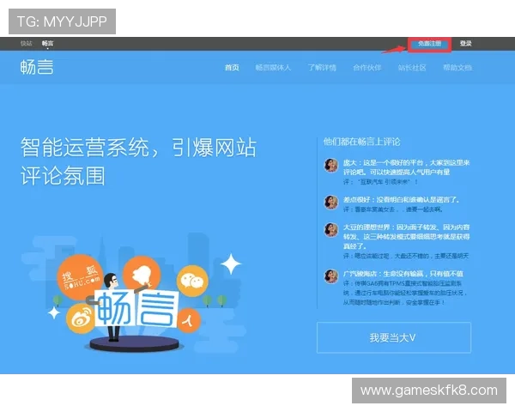Screen dimensions: 515x412
Task: Open the 鹿大 comment text
Action: click(406, 167)
